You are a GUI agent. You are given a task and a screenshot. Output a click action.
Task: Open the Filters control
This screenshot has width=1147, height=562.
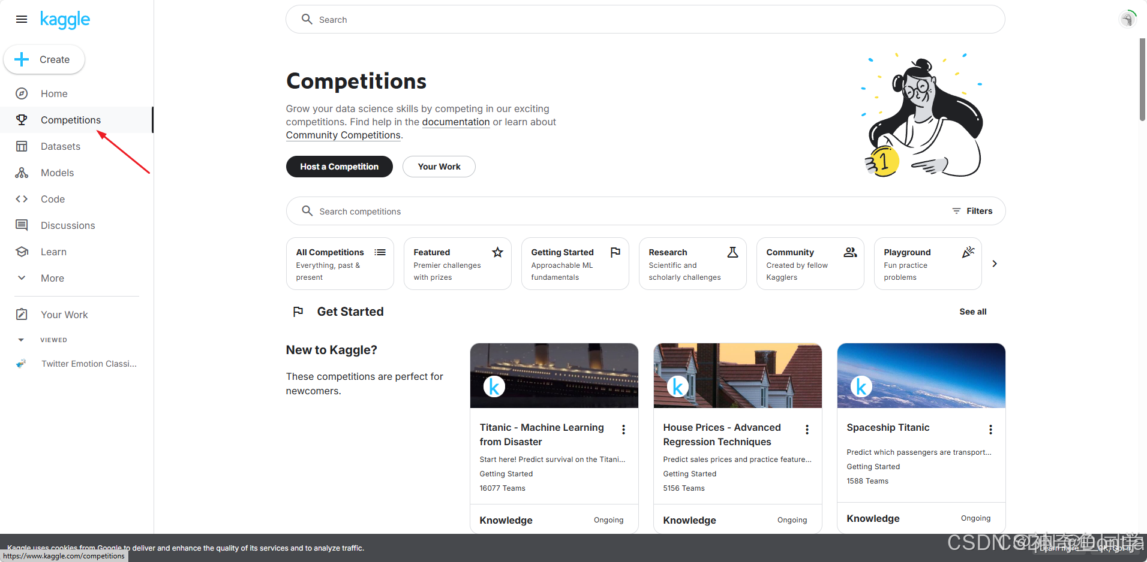pyautogui.click(x=972, y=211)
